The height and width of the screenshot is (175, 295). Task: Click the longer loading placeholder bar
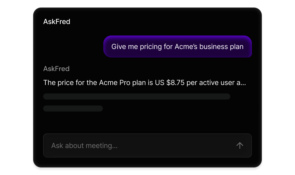click(x=137, y=96)
